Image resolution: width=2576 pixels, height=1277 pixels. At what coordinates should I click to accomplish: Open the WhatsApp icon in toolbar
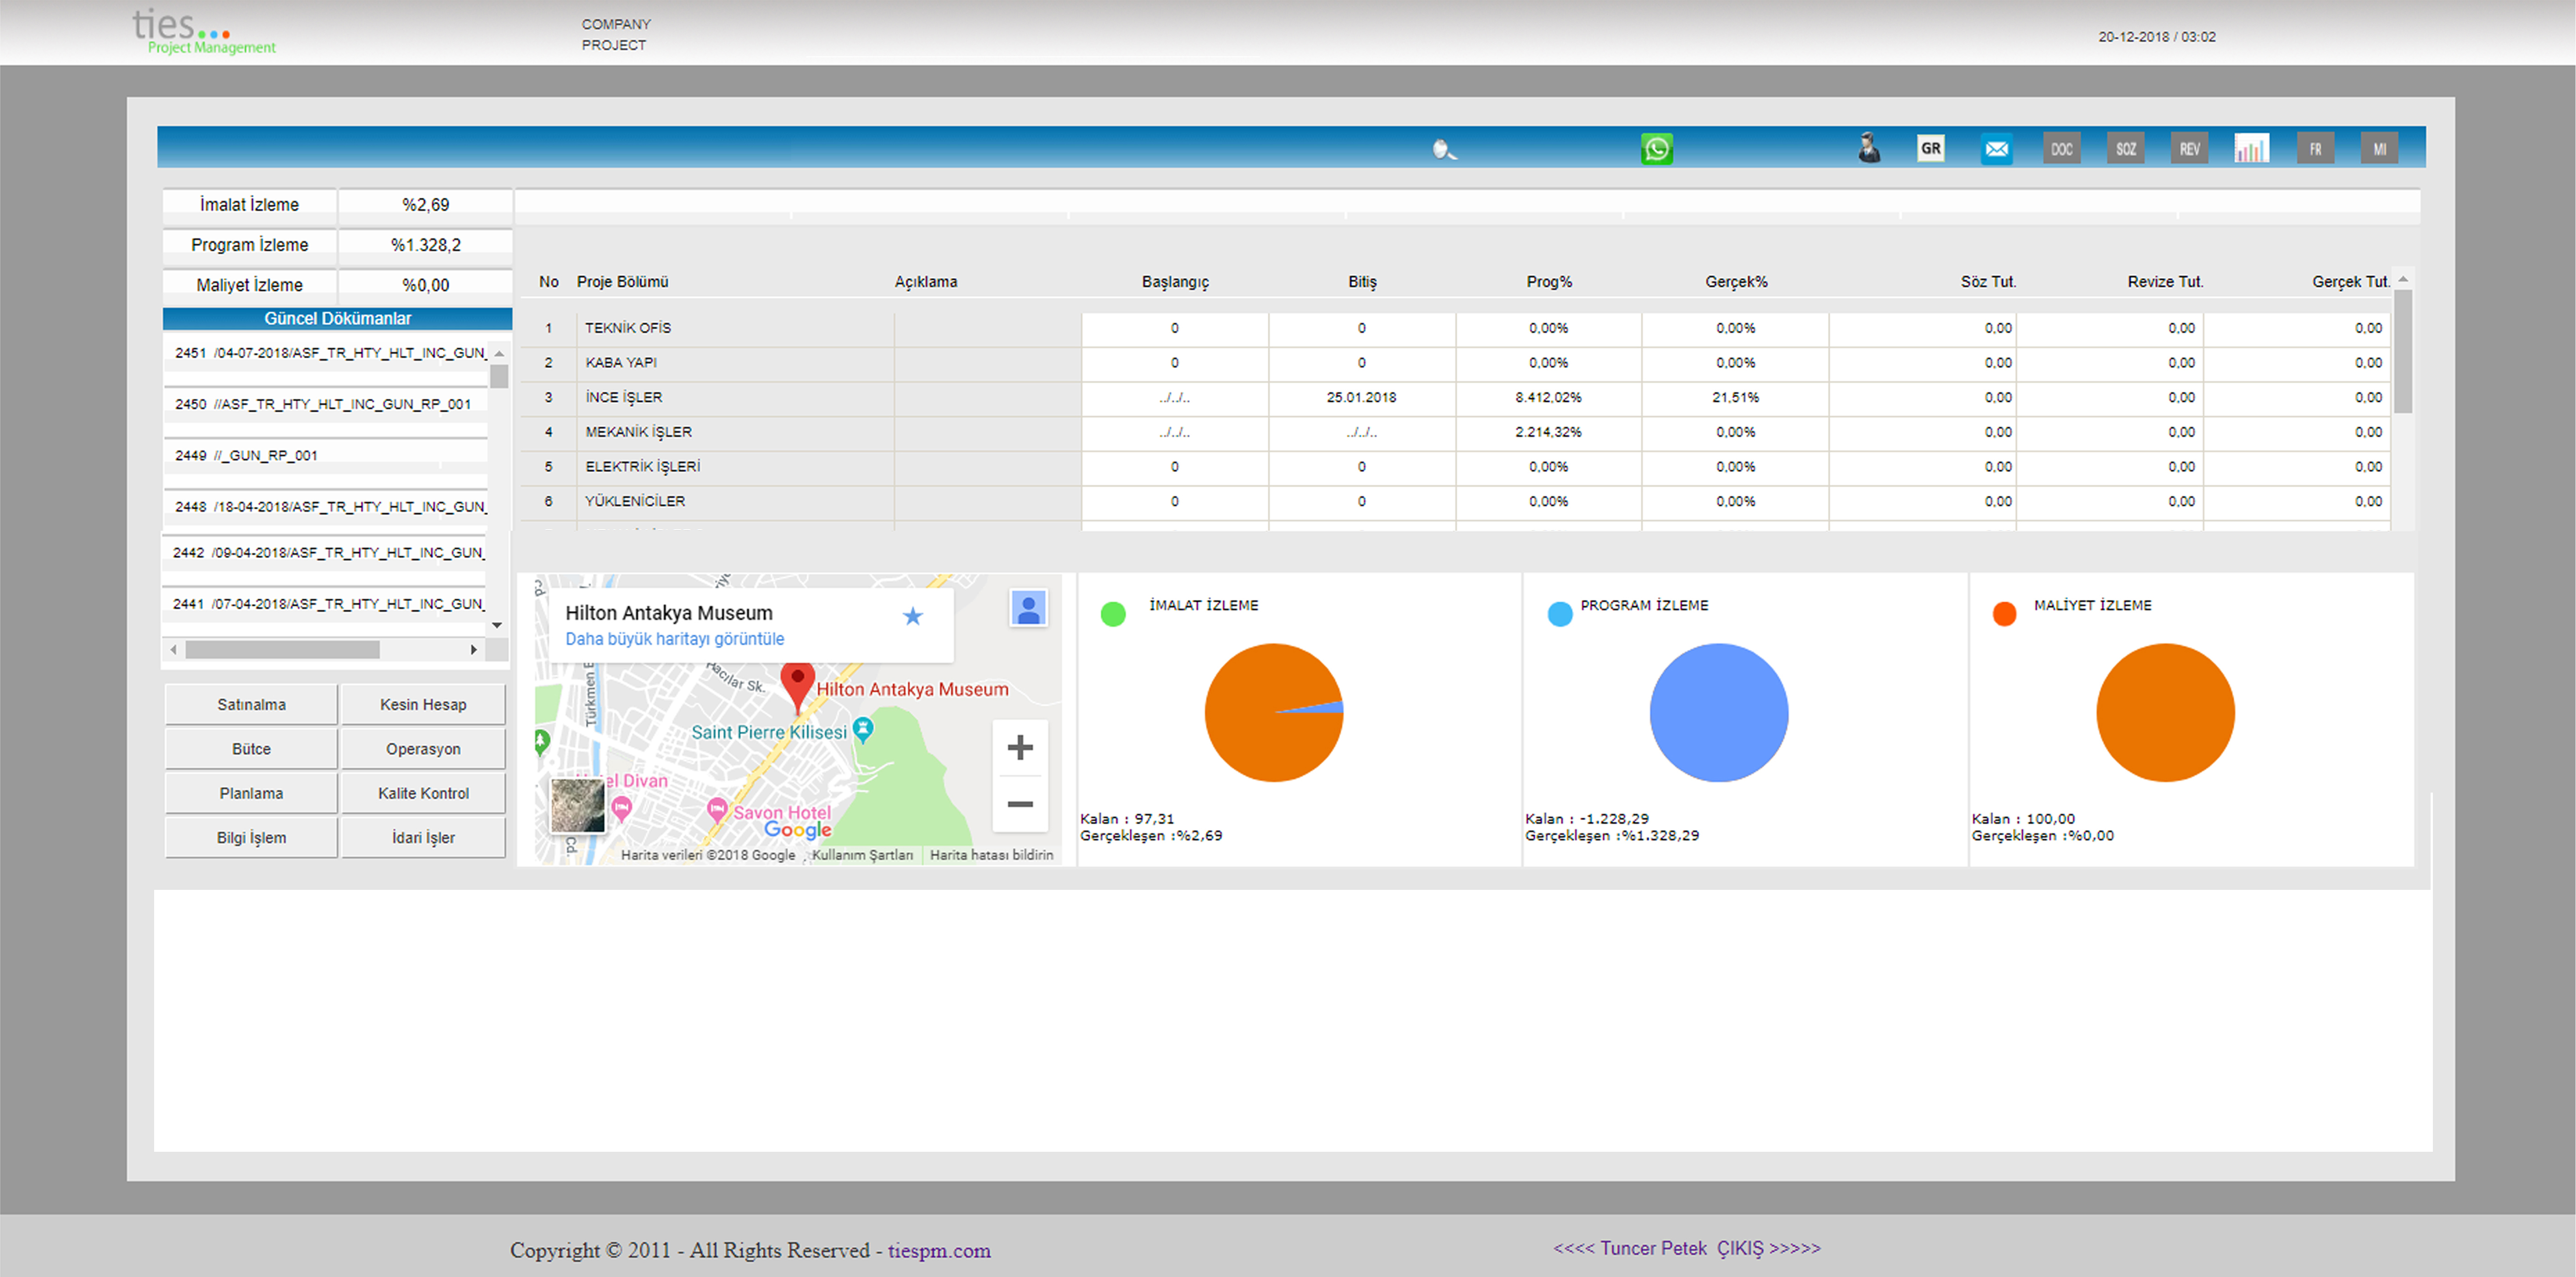(1657, 149)
